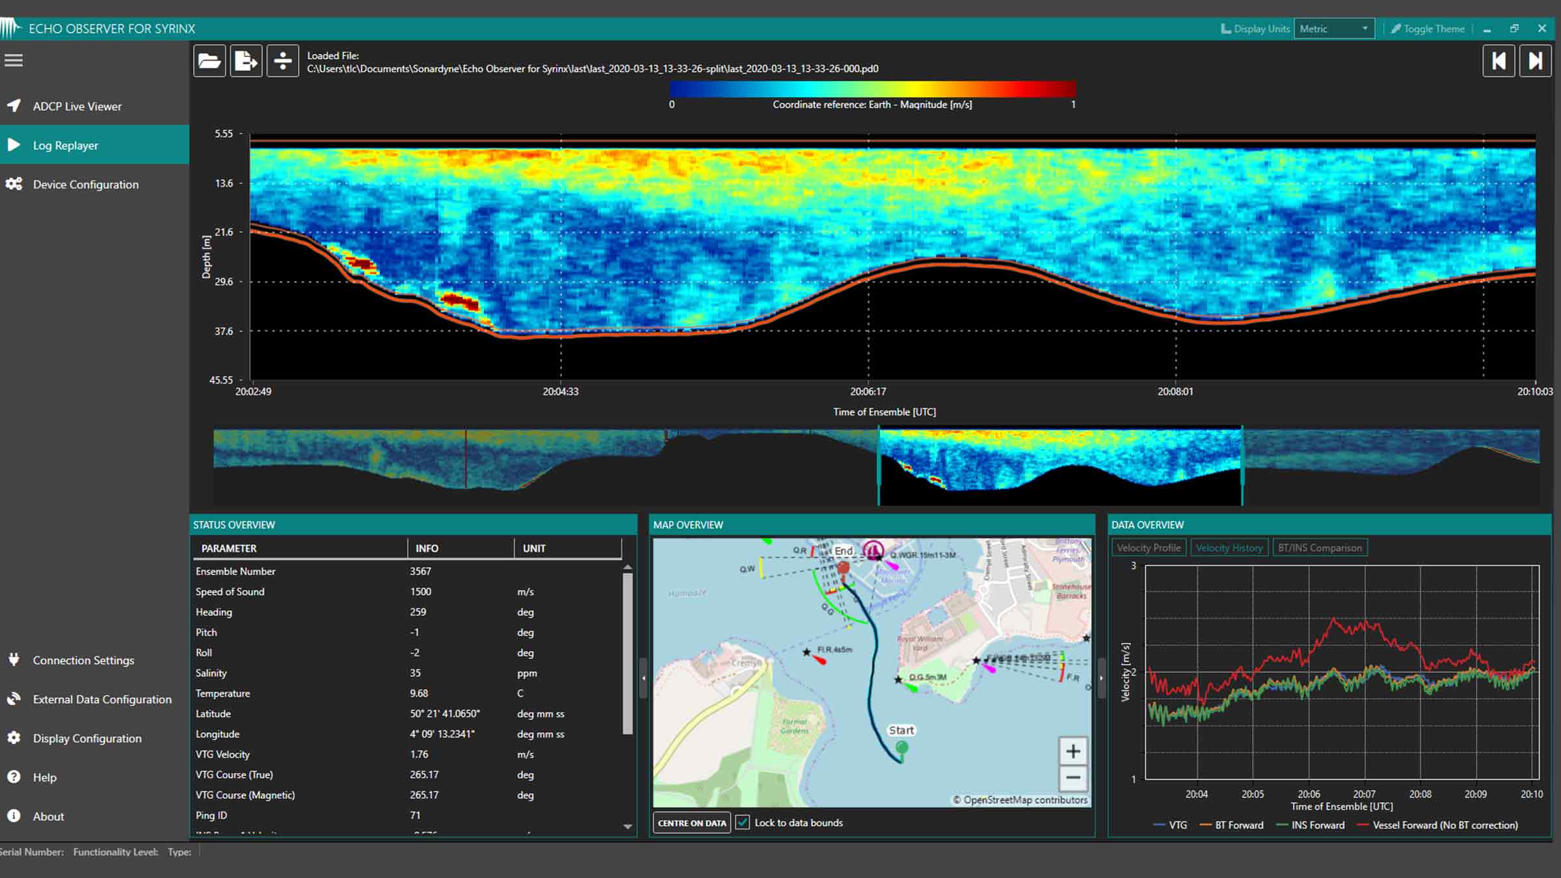
Task: Open the About page
Action: tap(94, 816)
